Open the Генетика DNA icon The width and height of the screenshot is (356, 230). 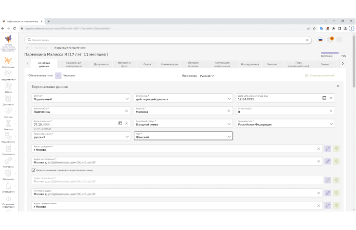(x=8, y=124)
